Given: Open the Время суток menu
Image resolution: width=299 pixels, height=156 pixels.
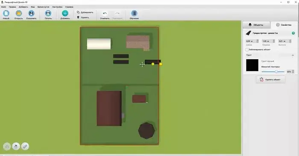Looking at the screenshot, I should (43, 7).
